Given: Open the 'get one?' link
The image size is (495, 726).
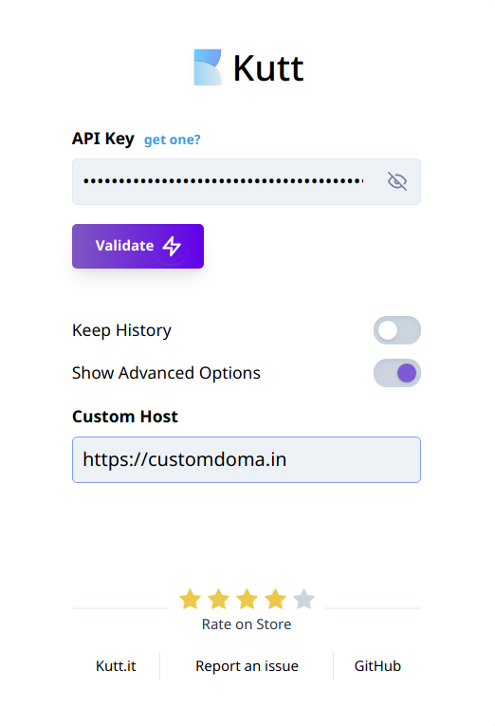Looking at the screenshot, I should [x=172, y=140].
